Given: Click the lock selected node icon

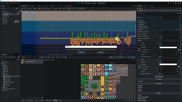Looking at the screenshot, I should pos(55,8).
